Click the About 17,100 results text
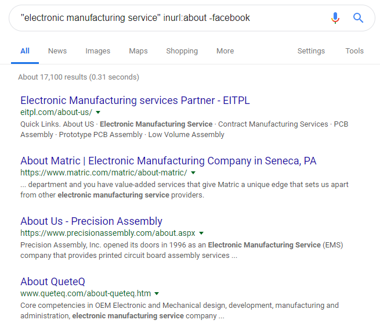Image resolution: width=380 pixels, height=334 pixels. pos(78,77)
